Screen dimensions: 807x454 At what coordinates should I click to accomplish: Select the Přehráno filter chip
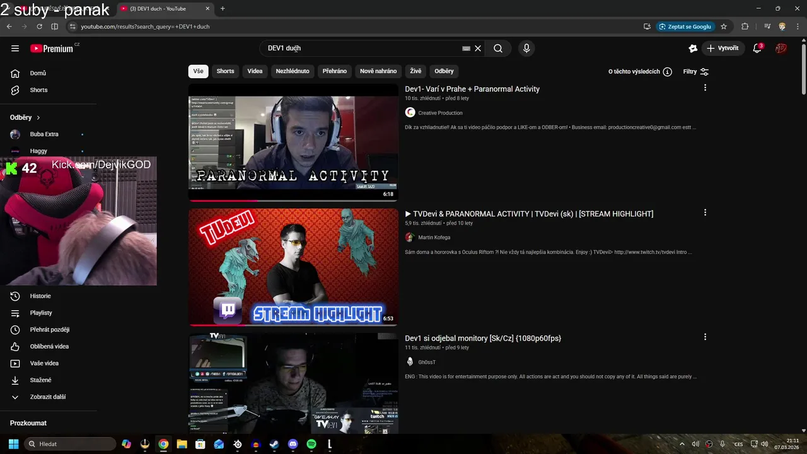coord(335,71)
